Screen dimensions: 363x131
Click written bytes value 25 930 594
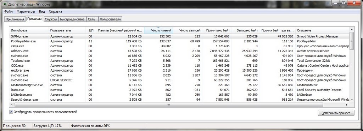tap(250, 51)
